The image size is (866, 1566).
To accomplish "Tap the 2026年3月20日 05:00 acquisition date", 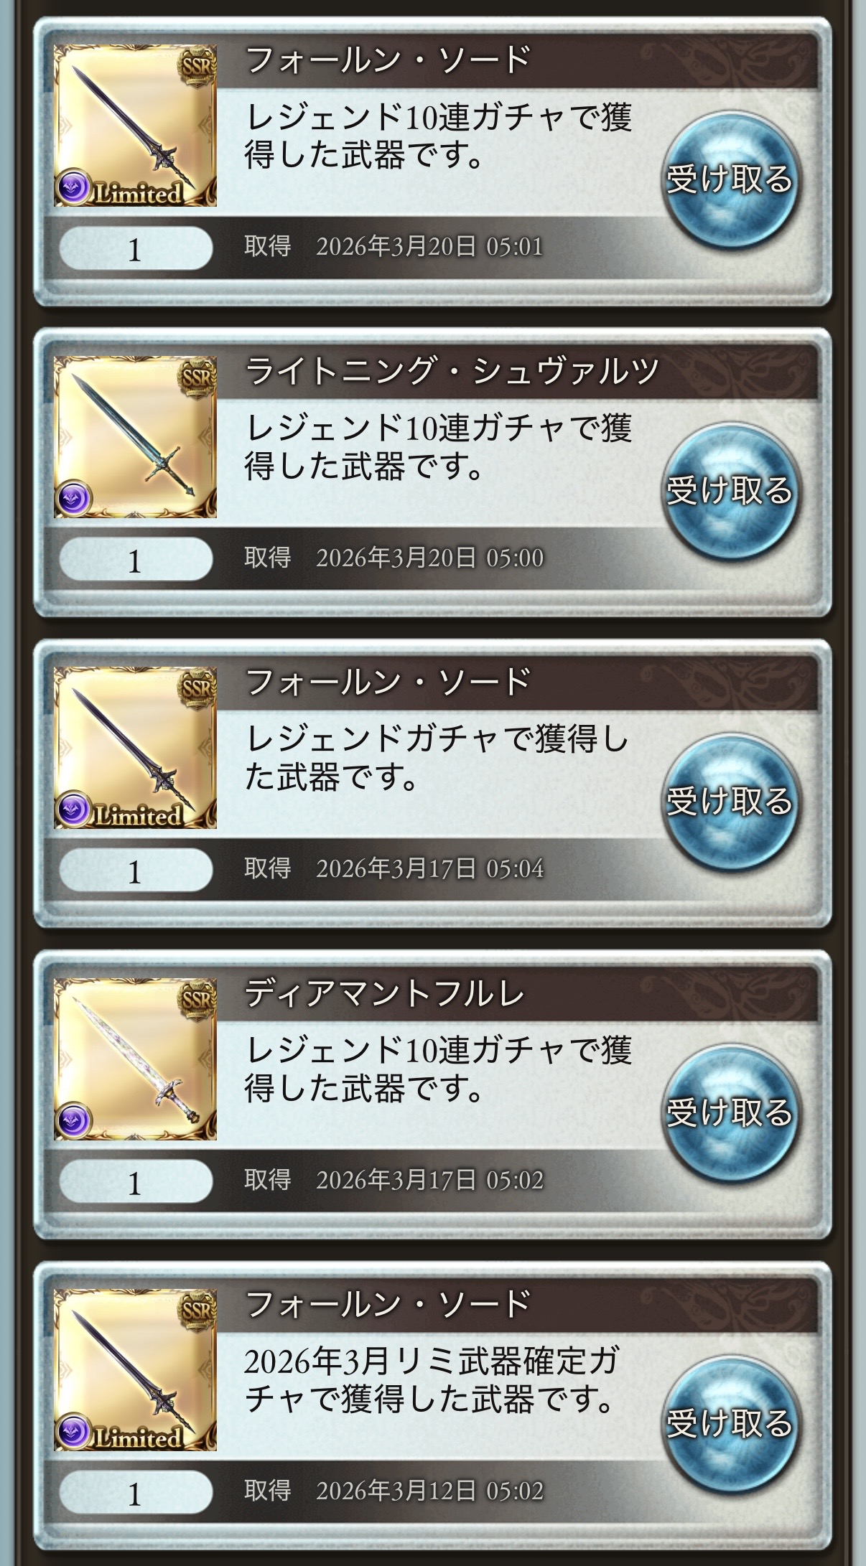I will (429, 558).
